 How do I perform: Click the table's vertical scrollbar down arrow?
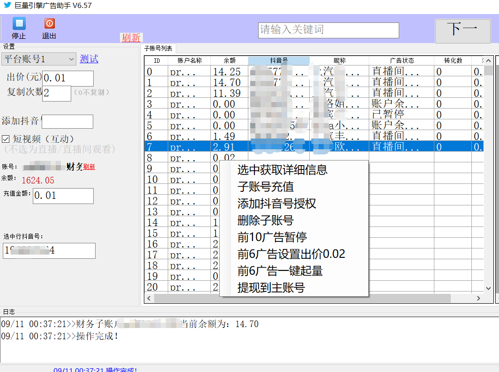(488, 288)
